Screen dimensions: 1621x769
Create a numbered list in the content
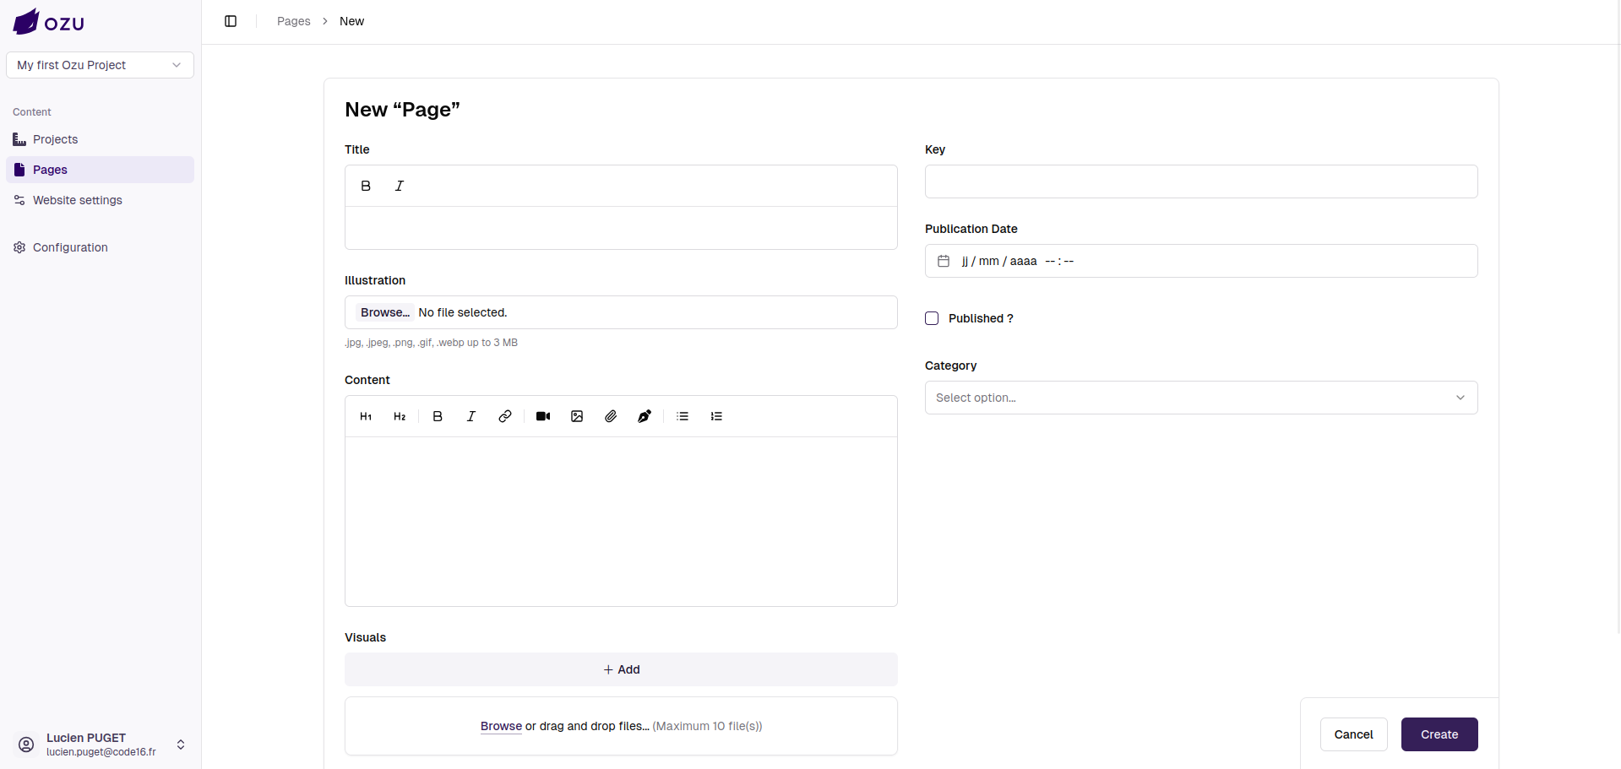(x=715, y=416)
